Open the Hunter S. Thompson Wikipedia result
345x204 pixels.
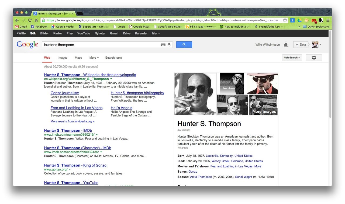(90, 75)
